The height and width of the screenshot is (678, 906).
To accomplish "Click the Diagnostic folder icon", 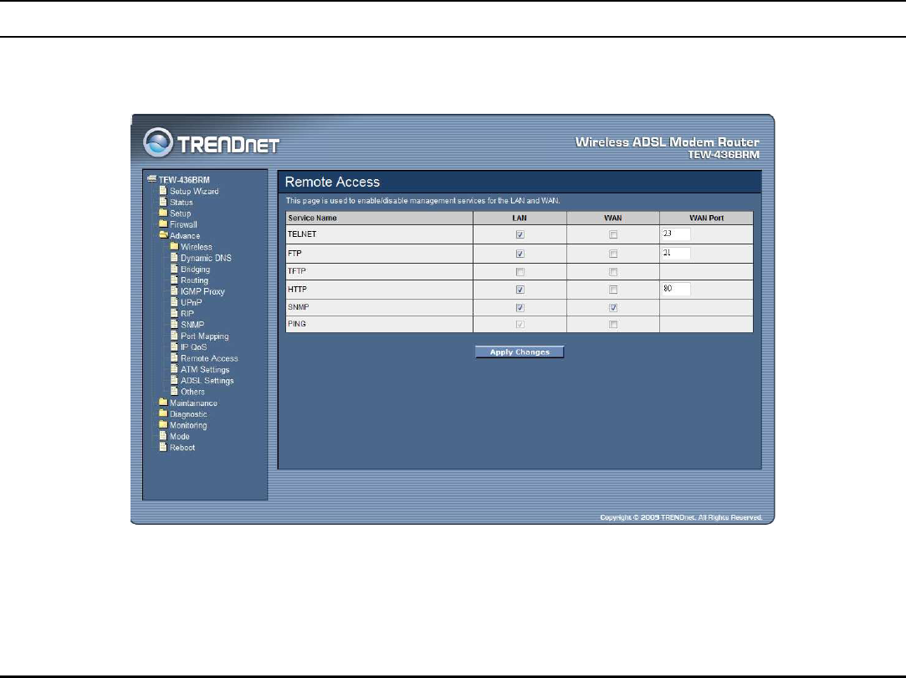I will tap(163, 413).
